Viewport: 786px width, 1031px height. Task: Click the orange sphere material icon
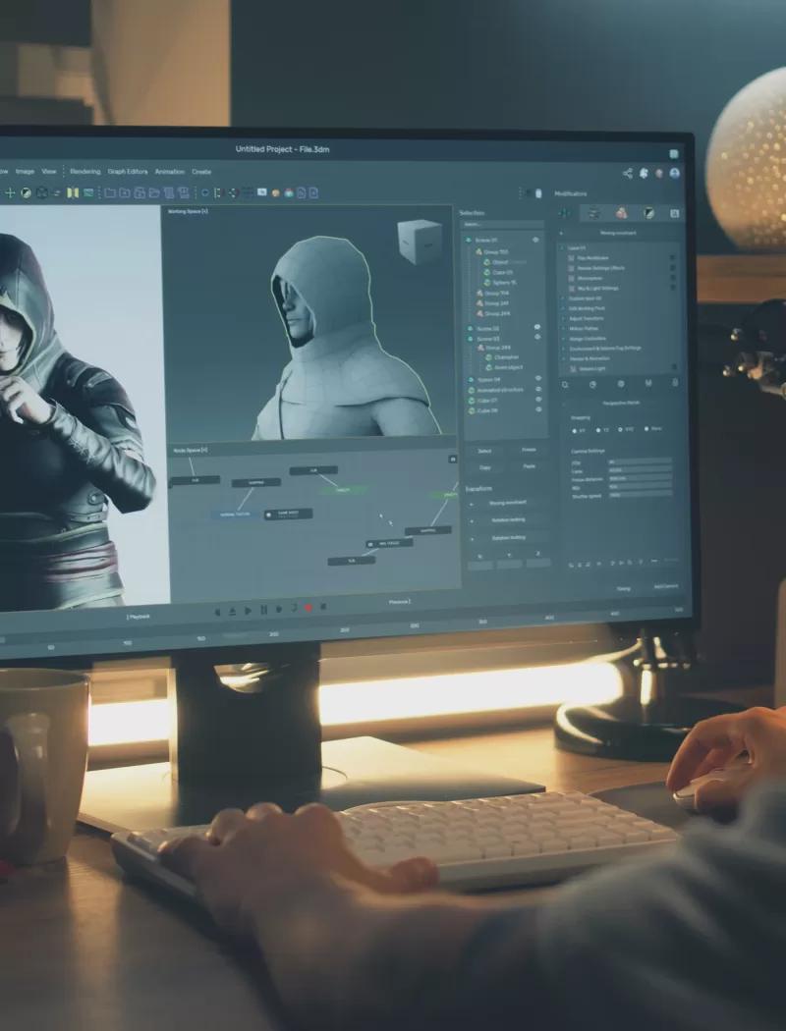point(276,192)
